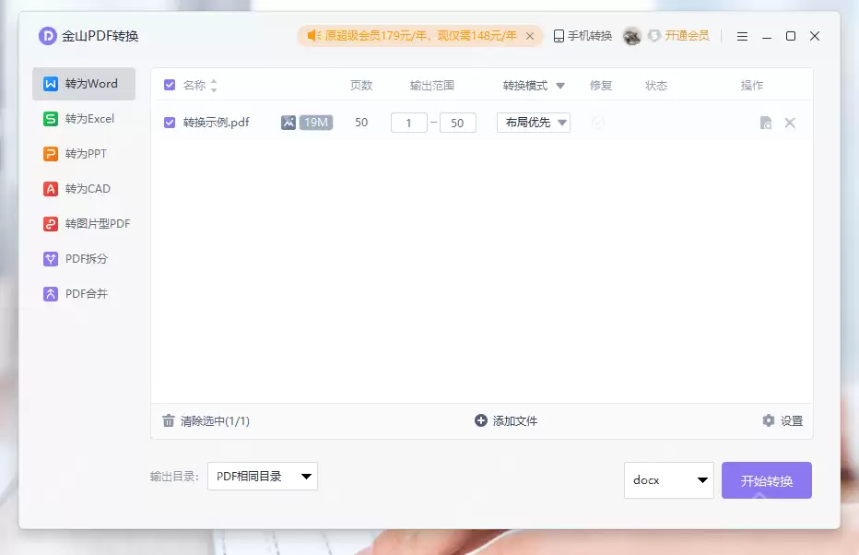The width and height of the screenshot is (859, 555).
Task: Click the starting page number input field
Action: pos(408,122)
